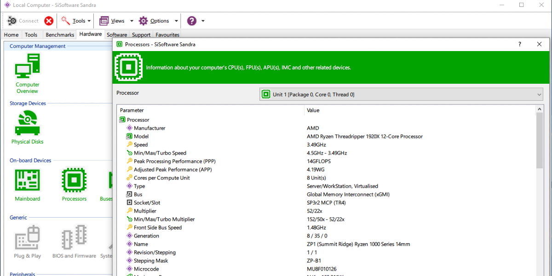Collapse the Generic section header

tap(18, 217)
